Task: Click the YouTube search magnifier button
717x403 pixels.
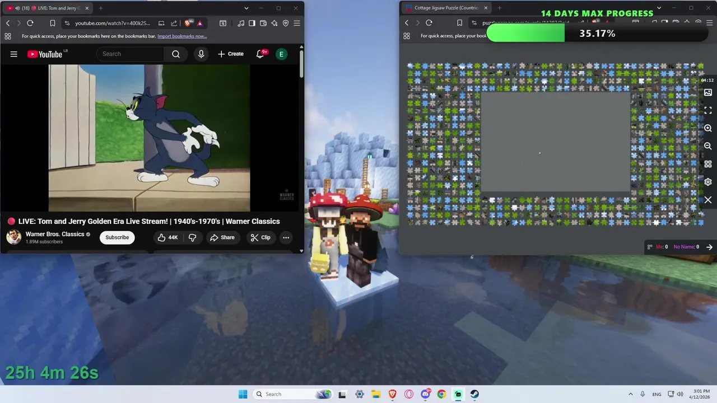Action: pyautogui.click(x=176, y=54)
